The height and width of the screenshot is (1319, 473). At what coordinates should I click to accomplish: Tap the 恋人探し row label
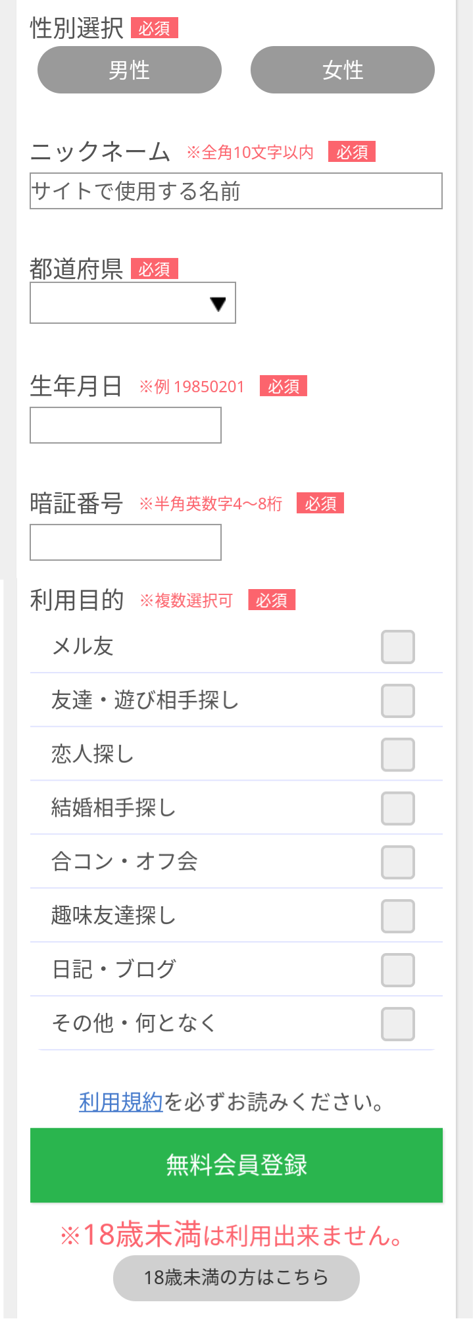[x=92, y=754]
